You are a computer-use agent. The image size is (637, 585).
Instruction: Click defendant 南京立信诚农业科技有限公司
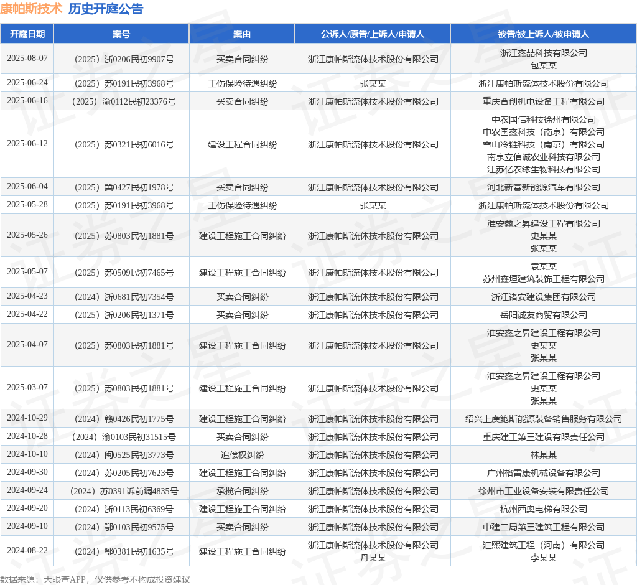tap(544, 157)
